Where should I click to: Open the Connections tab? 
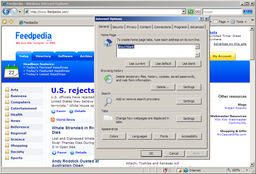[163, 27]
